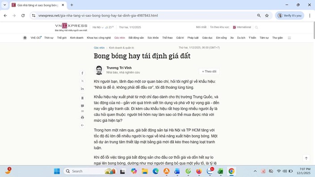Screen dimensions: 315x177
Task: Show hidden system tray icons
Action: coord(255,171)
